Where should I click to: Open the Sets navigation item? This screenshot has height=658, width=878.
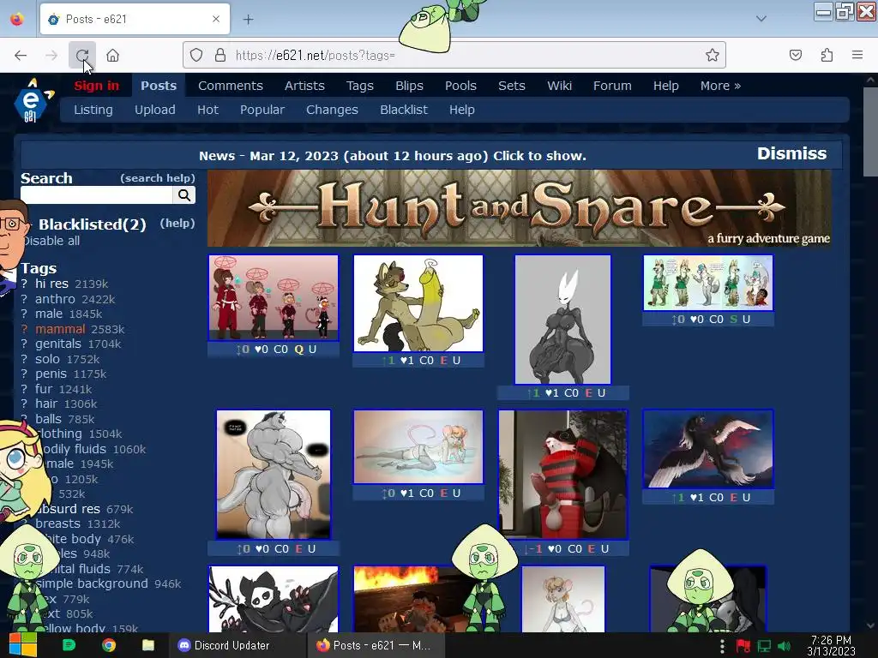pos(511,86)
